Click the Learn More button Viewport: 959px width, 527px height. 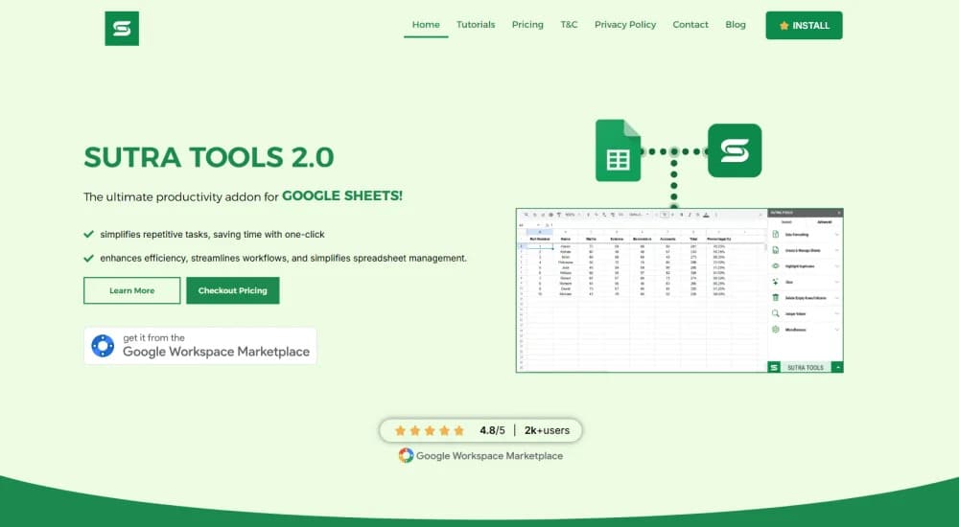(132, 290)
